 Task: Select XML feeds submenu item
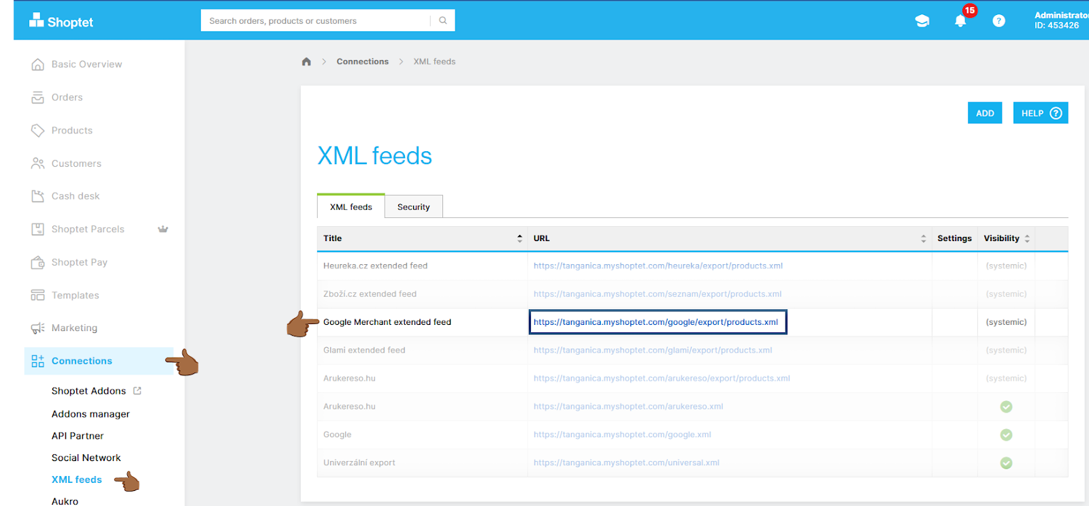pyautogui.click(x=77, y=479)
